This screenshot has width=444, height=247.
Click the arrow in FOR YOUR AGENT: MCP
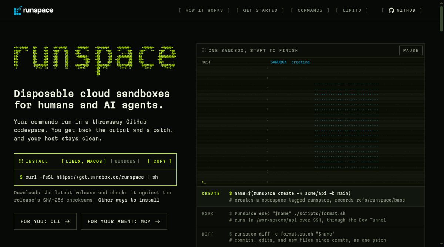pyautogui.click(x=158, y=221)
